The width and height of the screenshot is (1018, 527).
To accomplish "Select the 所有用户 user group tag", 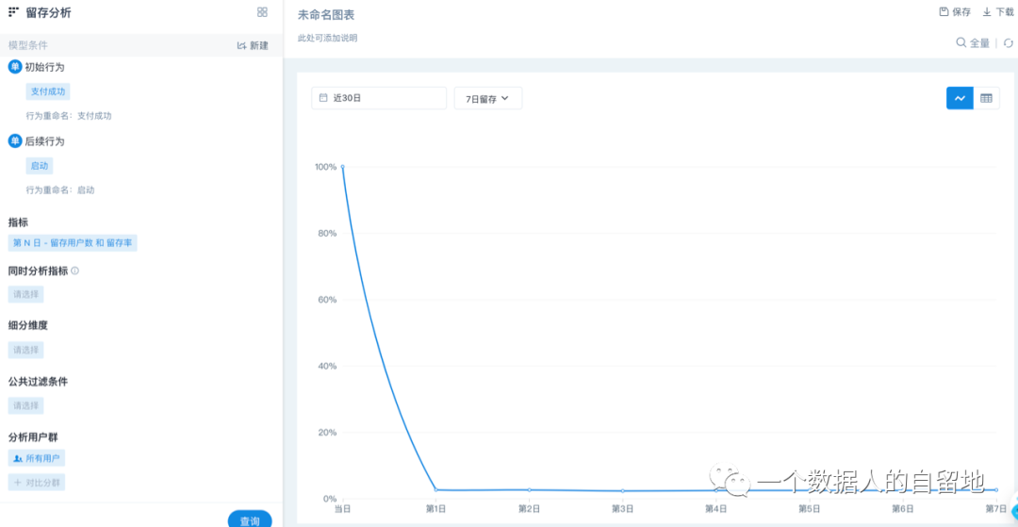I will click(x=37, y=458).
